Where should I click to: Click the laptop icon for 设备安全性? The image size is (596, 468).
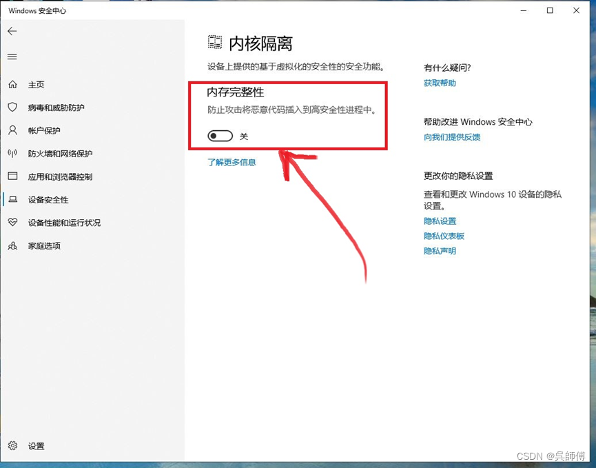[x=12, y=199]
